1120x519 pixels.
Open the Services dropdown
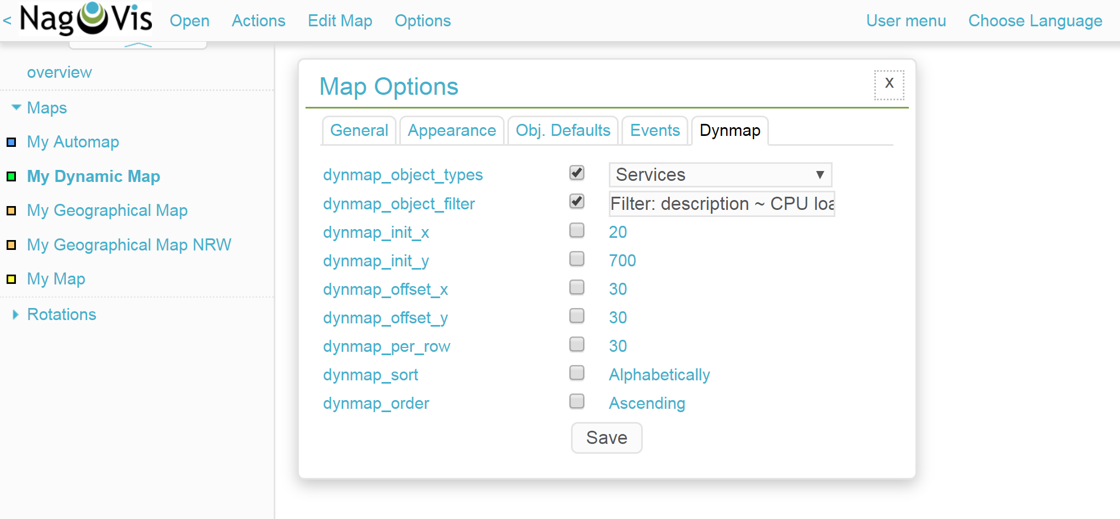720,174
